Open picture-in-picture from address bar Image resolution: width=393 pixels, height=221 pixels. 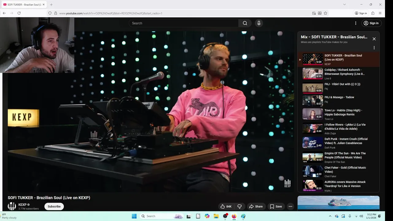[314, 13]
